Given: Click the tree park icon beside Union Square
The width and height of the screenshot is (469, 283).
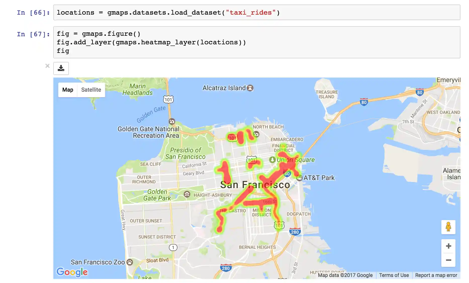Looking at the screenshot, I should [272, 160].
